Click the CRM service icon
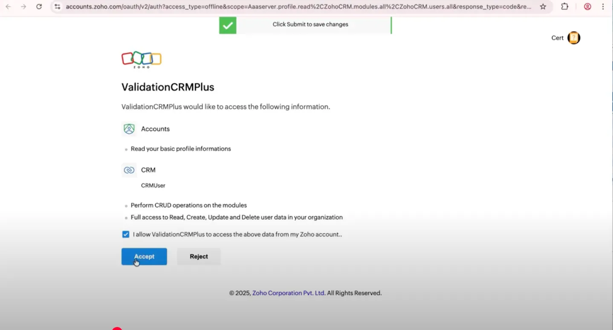 (x=129, y=170)
